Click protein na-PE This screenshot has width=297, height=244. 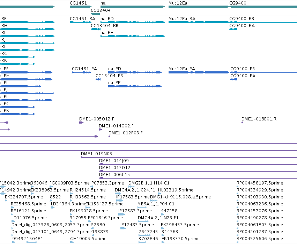point(114,83)
